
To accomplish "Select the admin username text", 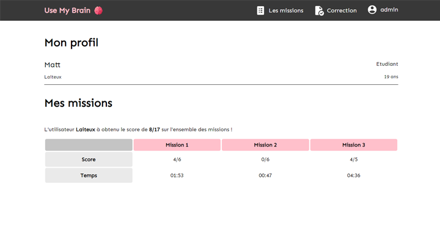I will click(389, 10).
